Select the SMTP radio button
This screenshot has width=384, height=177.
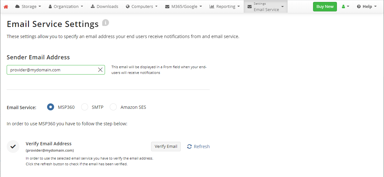85,107
